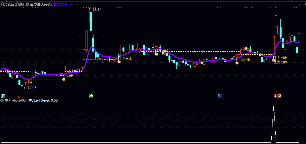This screenshot has height=144, width=306.
Task: Open the sub-chart indicator dropdown chevron
Action: coord(2,100)
